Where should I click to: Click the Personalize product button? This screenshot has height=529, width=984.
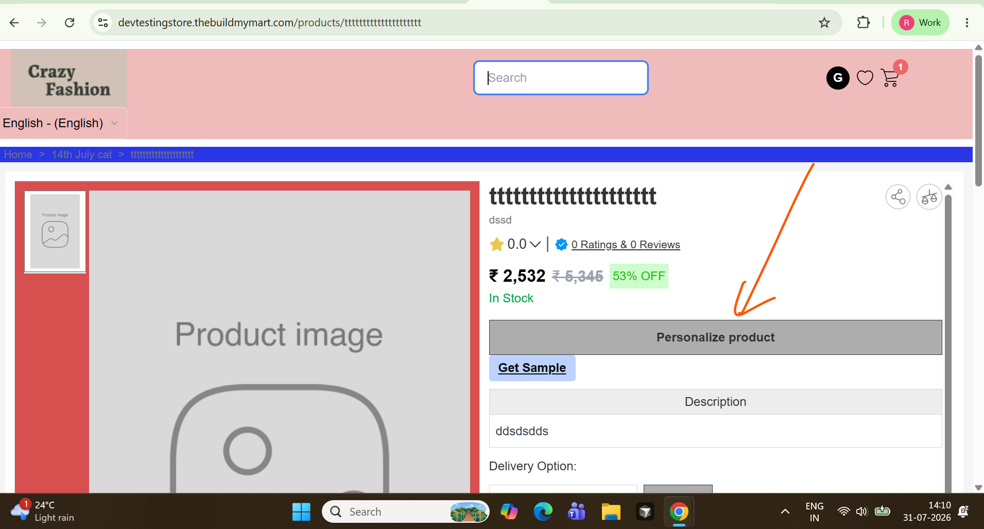[x=715, y=337]
